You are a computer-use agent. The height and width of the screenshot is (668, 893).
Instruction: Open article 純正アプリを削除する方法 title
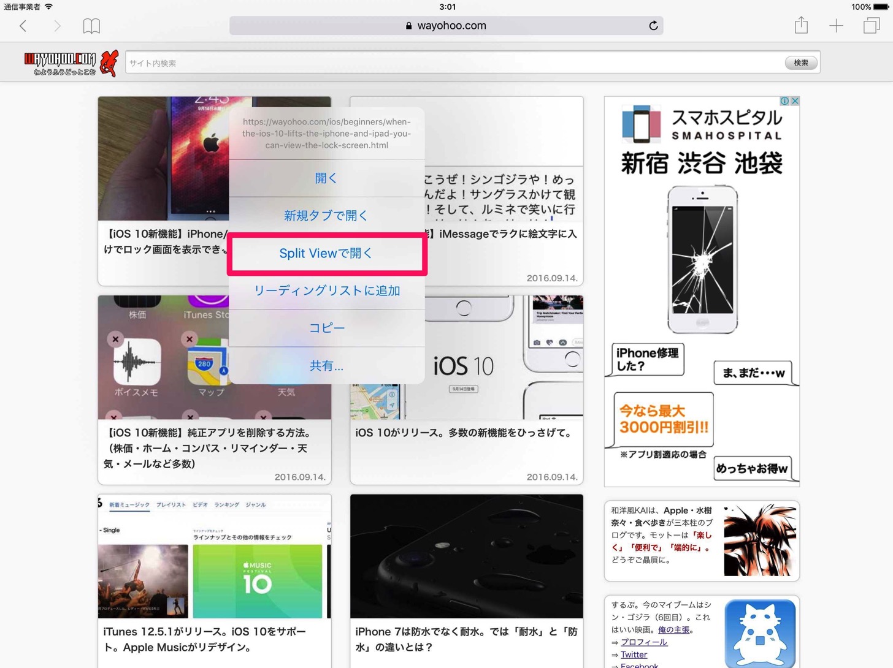click(209, 448)
